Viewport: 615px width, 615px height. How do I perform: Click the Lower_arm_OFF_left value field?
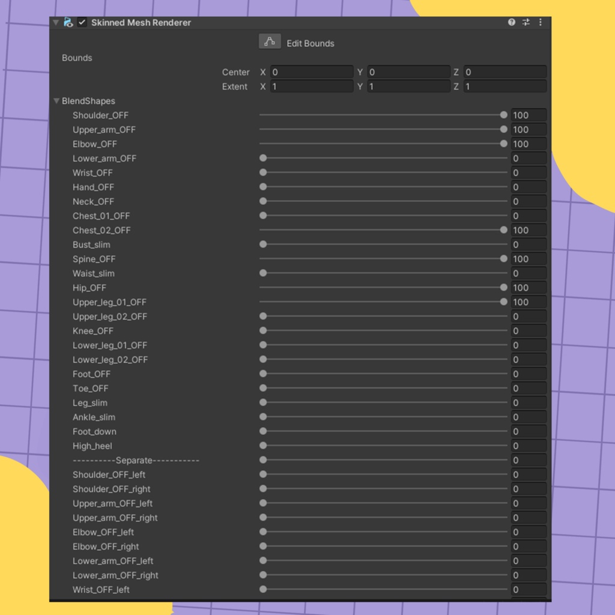tap(529, 561)
